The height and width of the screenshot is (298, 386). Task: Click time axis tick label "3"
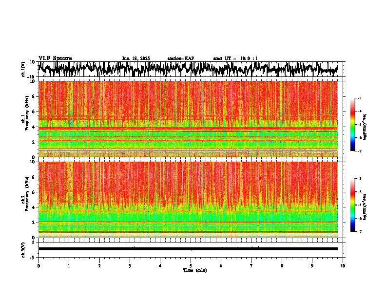click(130, 266)
